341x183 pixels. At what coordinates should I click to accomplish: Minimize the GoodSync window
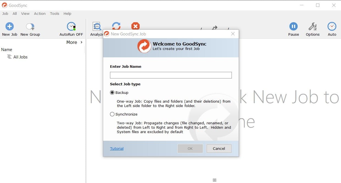(301, 5)
